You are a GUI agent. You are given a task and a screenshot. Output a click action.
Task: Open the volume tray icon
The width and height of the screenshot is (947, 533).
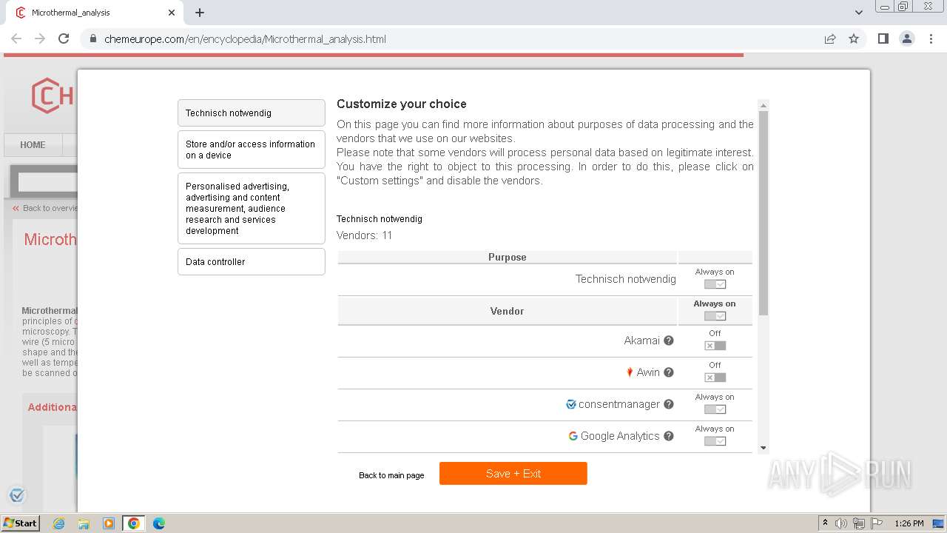[x=841, y=523]
